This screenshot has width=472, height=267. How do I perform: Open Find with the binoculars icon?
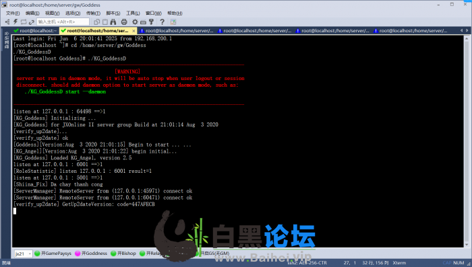[x=113, y=22]
